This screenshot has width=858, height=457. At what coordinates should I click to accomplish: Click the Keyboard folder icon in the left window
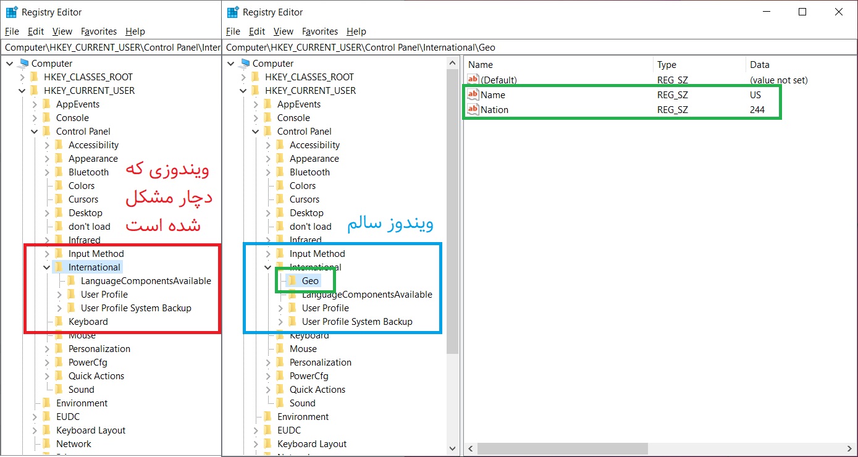pos(60,322)
